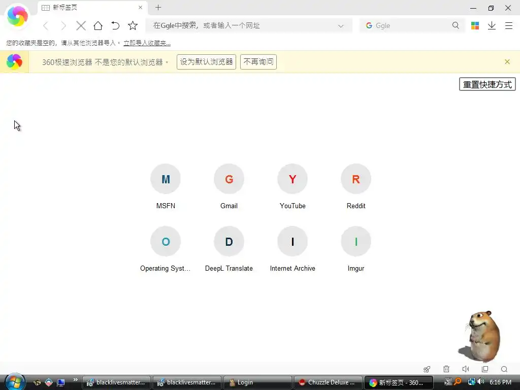Click the 不再询问 button
This screenshot has height=390, width=520.
[x=258, y=61]
